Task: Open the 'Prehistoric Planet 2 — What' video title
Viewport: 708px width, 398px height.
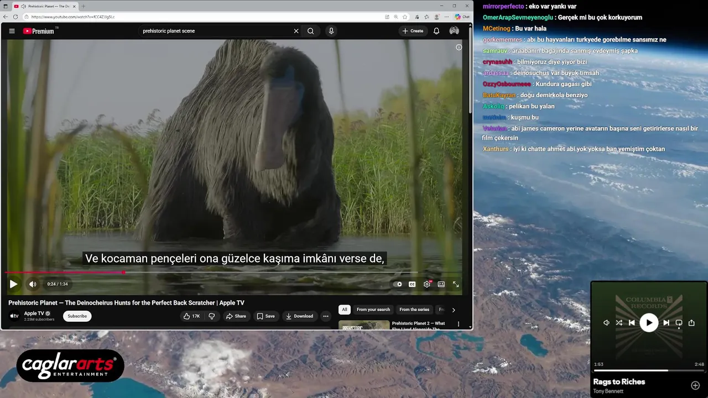Action: (418, 323)
